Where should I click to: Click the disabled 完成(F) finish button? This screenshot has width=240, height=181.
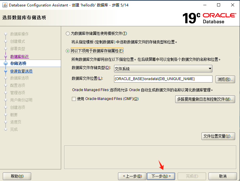click(192, 176)
